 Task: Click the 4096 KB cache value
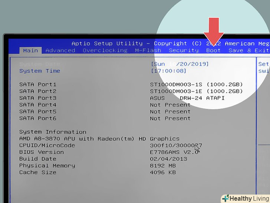tap(163, 173)
